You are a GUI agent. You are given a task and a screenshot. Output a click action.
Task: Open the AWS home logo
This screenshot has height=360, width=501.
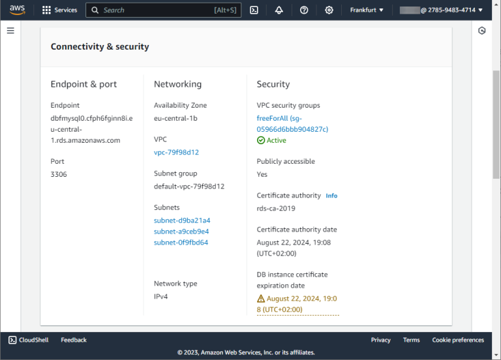[x=17, y=10]
